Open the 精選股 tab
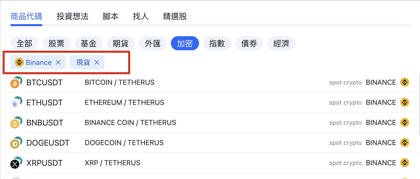The height and width of the screenshot is (179, 420). (x=175, y=16)
